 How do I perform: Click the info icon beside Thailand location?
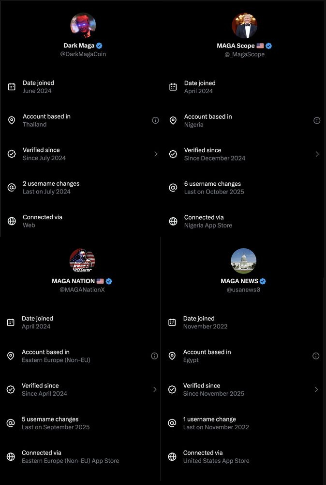pos(155,120)
